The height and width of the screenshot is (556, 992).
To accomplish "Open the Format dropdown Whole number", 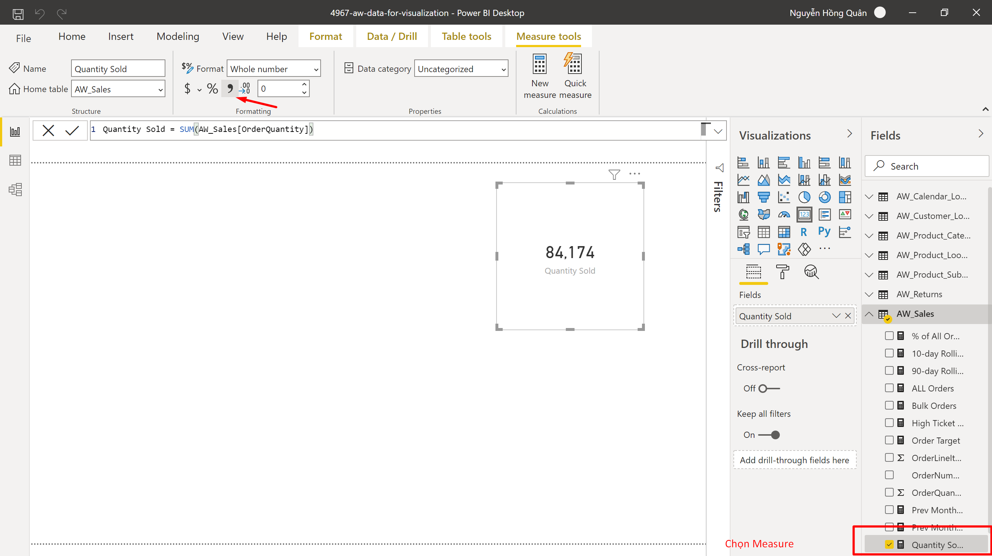I will pos(274,69).
